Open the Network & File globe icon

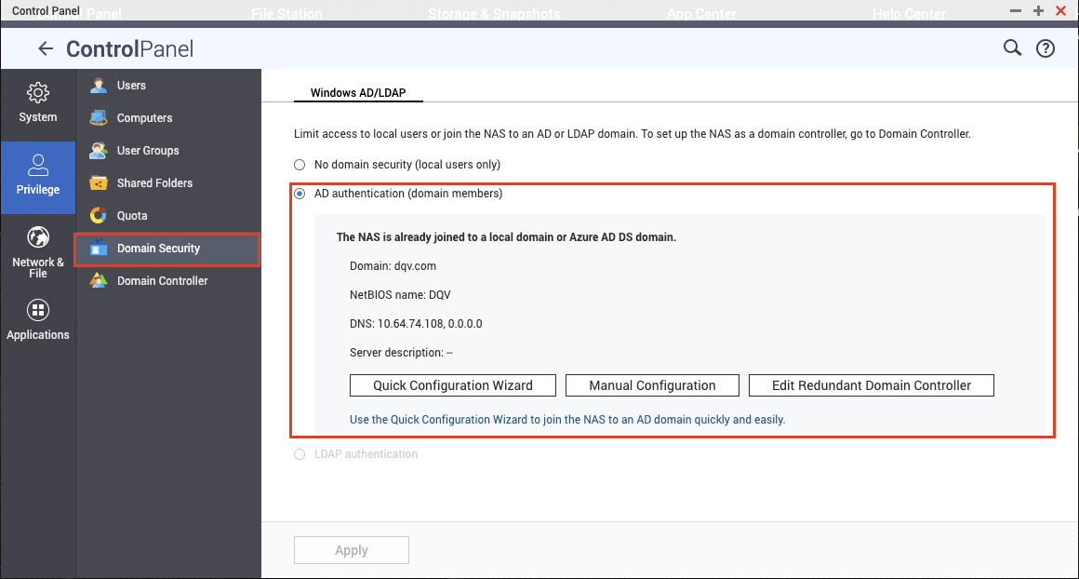[x=38, y=237]
